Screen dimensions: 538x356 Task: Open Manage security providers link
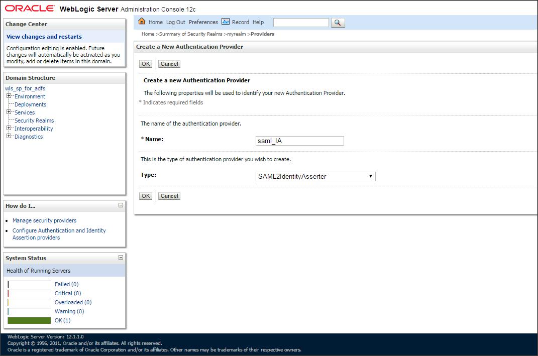coord(45,220)
